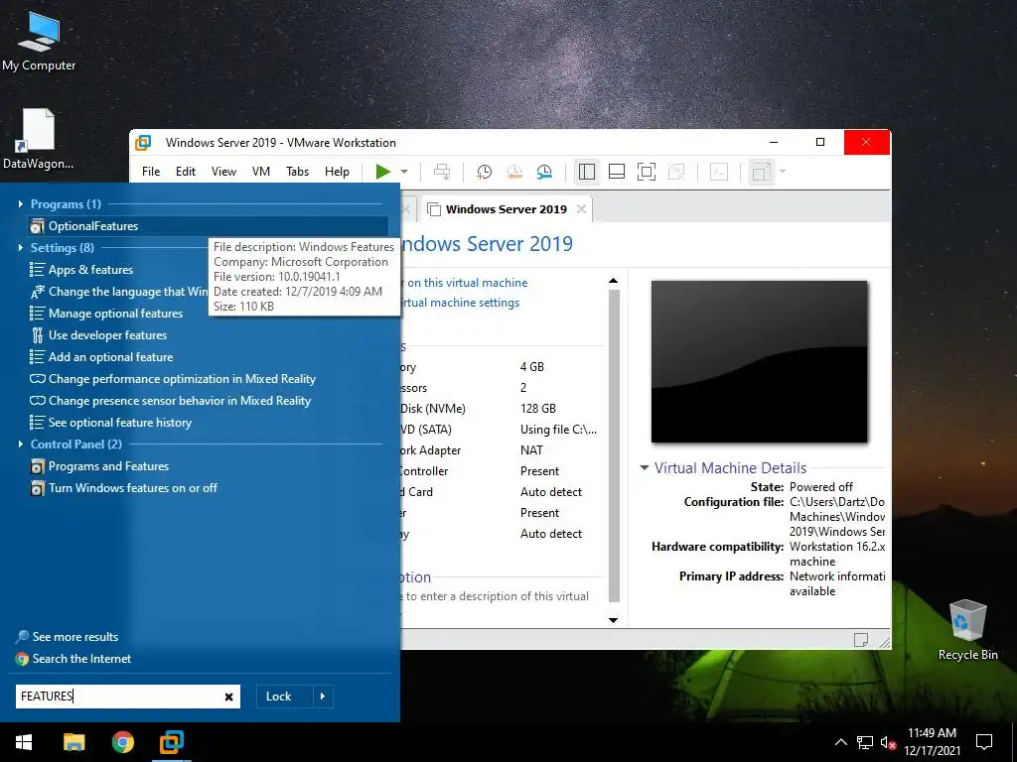Open the View menu in VMware

tap(223, 172)
